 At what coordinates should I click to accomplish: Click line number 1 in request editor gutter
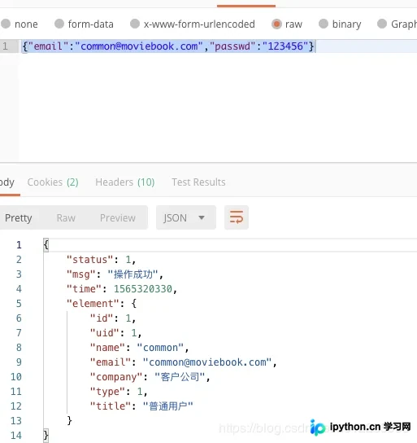[x=5, y=46]
